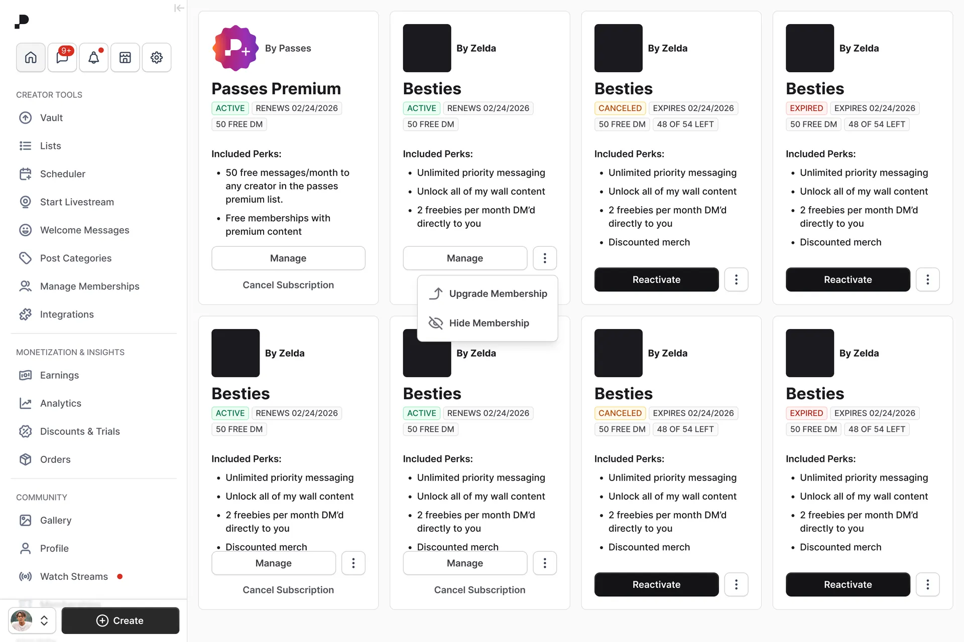The image size is (964, 642).
Task: Open messages with 9+ unread badge
Action: [62, 58]
